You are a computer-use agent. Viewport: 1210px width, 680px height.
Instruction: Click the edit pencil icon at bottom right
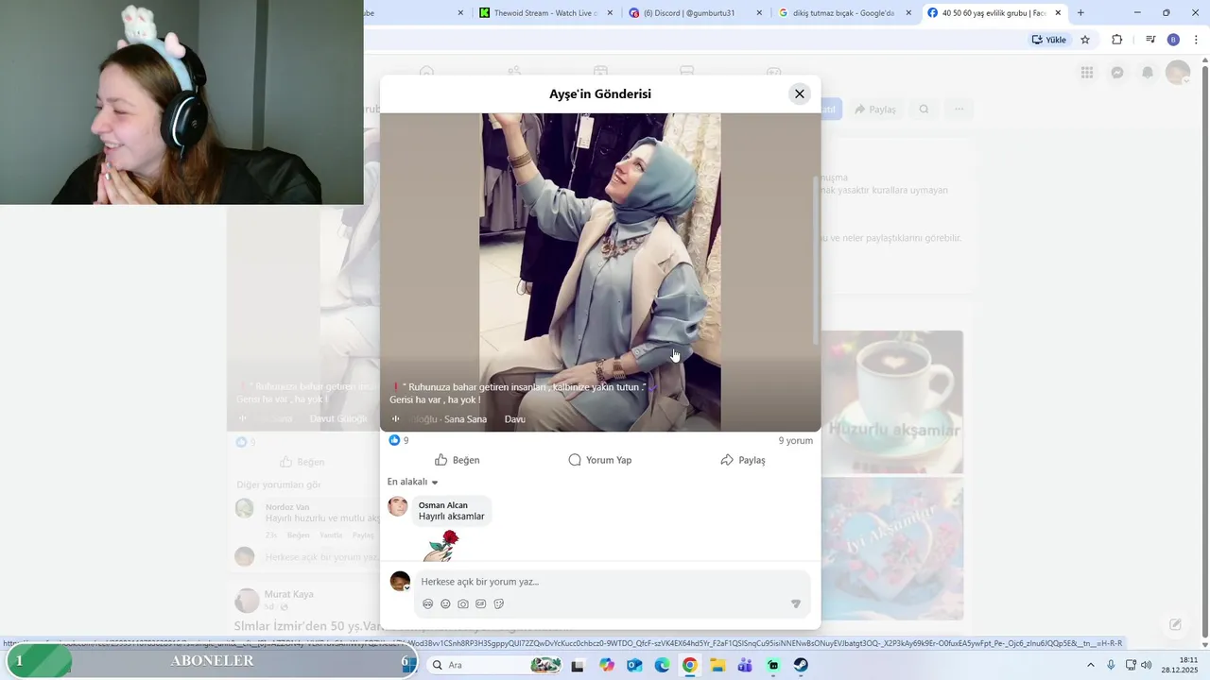coord(1175,624)
